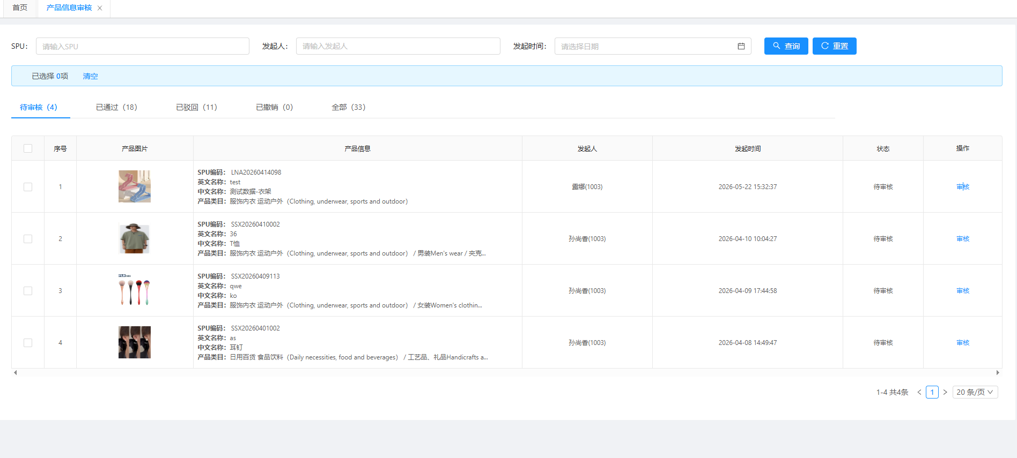Viewport: 1017px width, 458px height.
Task: Click 审核 link for SPU SSX20260410002
Action: [963, 239]
